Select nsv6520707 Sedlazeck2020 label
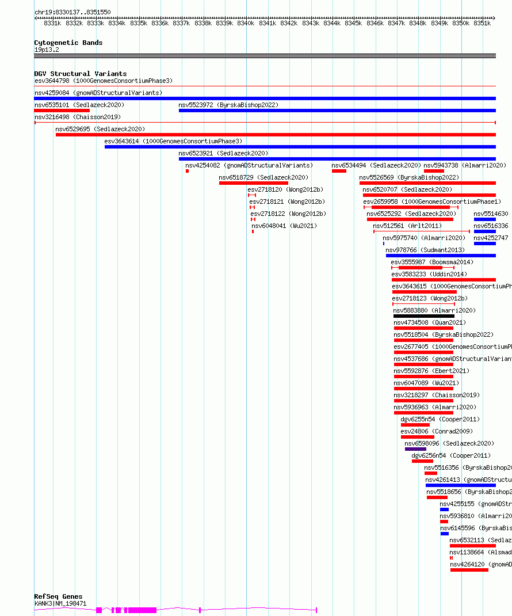 (407, 189)
